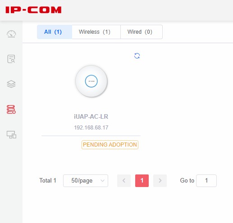Screen dimensions: 233x223
Task: Expand the 50/page dropdown
Action: point(86,181)
